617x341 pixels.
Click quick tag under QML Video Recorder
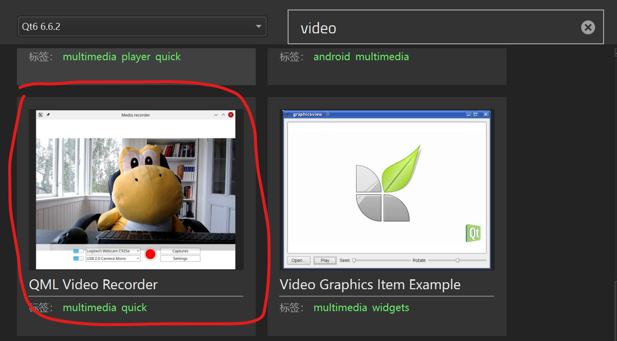pos(134,308)
